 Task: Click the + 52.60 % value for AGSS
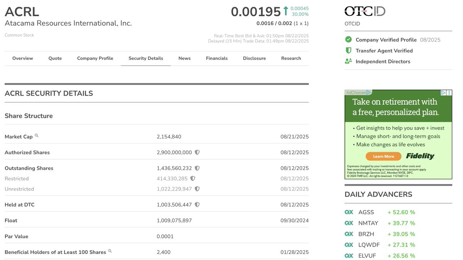401,212
